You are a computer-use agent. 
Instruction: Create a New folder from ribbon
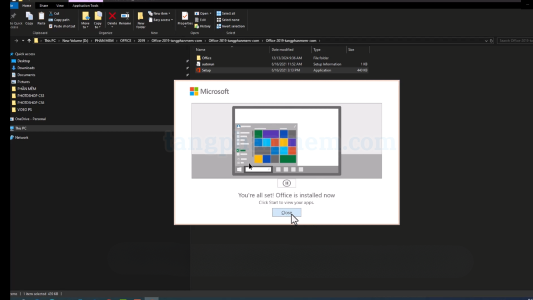pyautogui.click(x=141, y=20)
